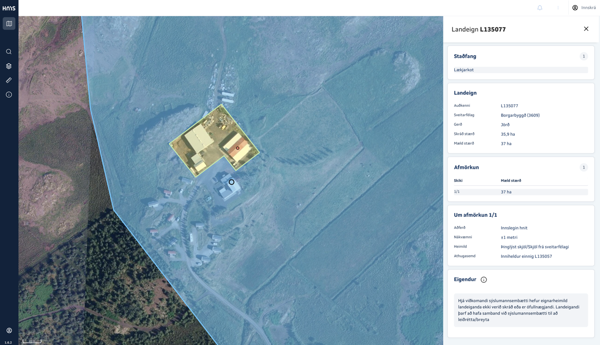Click the small circle marker on the red-roofed building
Viewport: 600px width, 345px height.
pos(238,148)
